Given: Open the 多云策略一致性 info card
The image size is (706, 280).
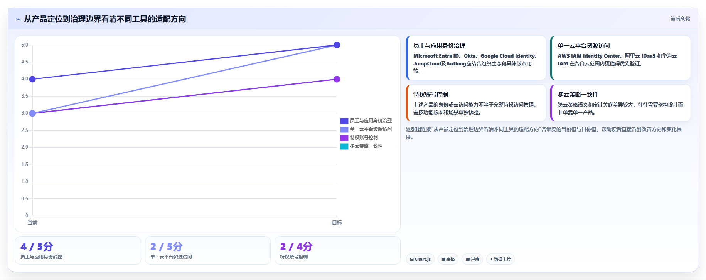Looking at the screenshot, I should pos(620,103).
